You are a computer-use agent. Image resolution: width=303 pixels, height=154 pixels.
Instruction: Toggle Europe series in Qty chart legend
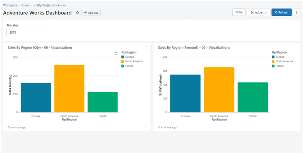coord(128,57)
